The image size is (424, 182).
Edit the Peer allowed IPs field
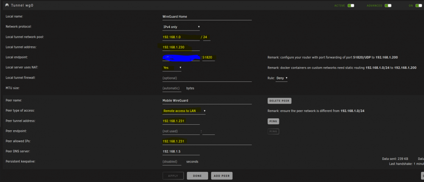207,141
